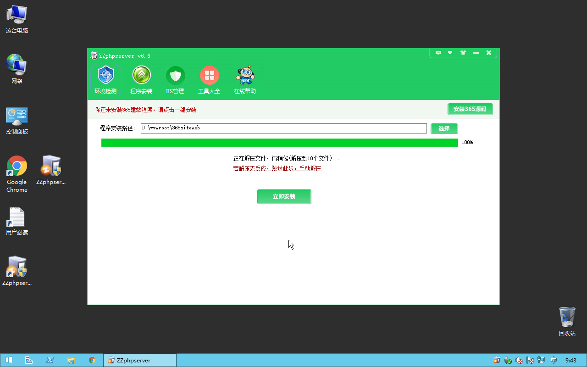Viewport: 587px width, 367px height.
Task: Select the ZZphpserver shortcut below 用户必读
Action: pyautogui.click(x=17, y=271)
